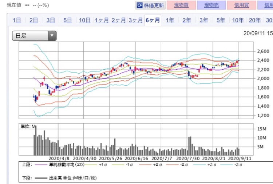Click the 2020/7/30 date axis label
Screen dimensions: 273x184
coord(188,158)
